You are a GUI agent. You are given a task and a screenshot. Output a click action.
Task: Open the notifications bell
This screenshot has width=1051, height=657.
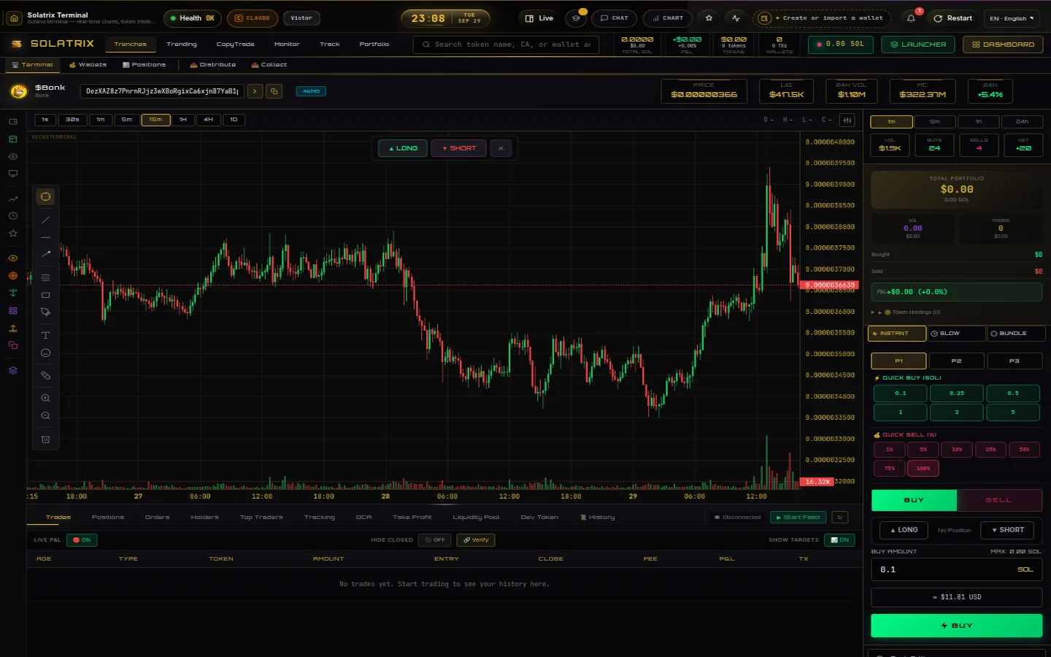[911, 18]
